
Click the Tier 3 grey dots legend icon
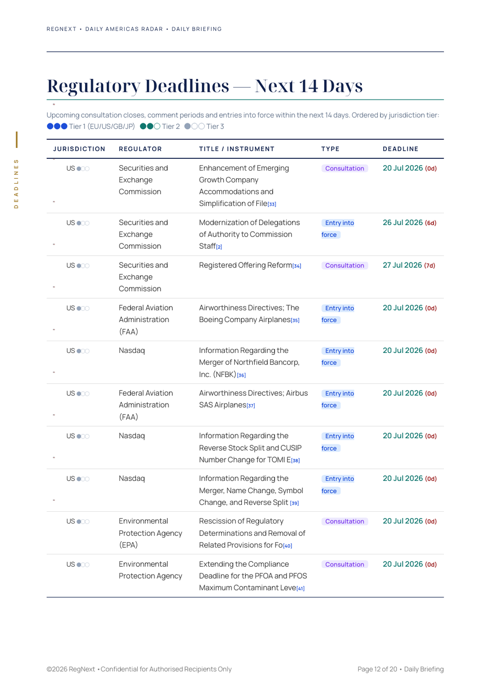(195, 126)
